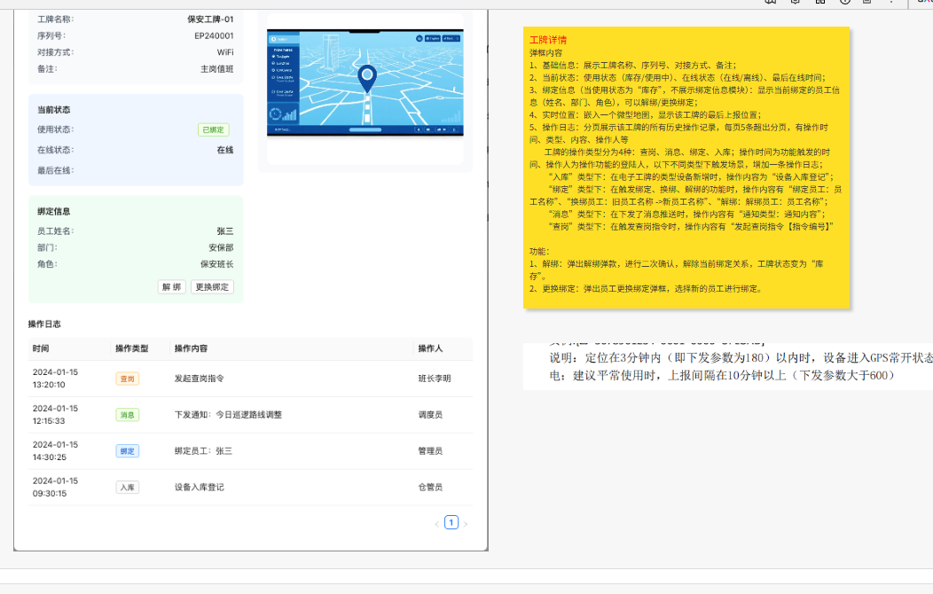Click the 当前状态 section heading
The width and height of the screenshot is (933, 594).
53,109
